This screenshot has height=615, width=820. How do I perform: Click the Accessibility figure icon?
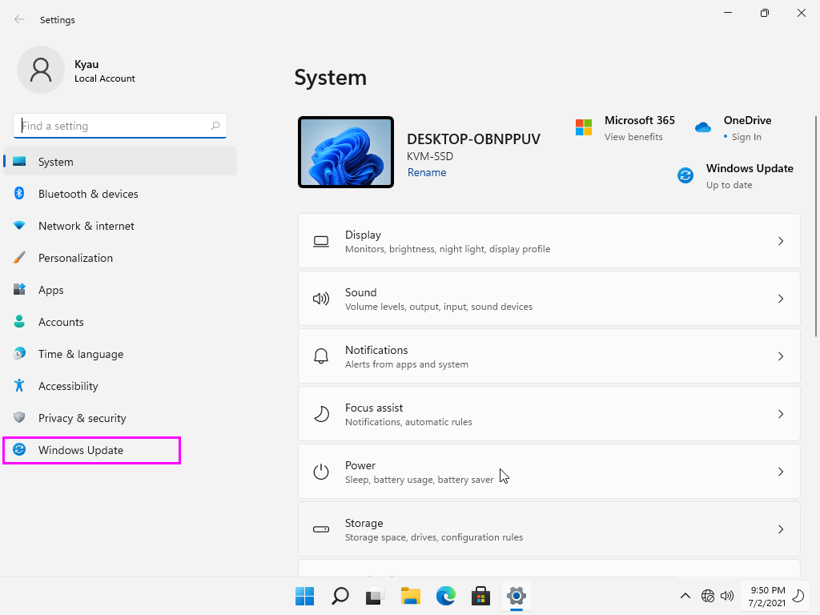(19, 385)
